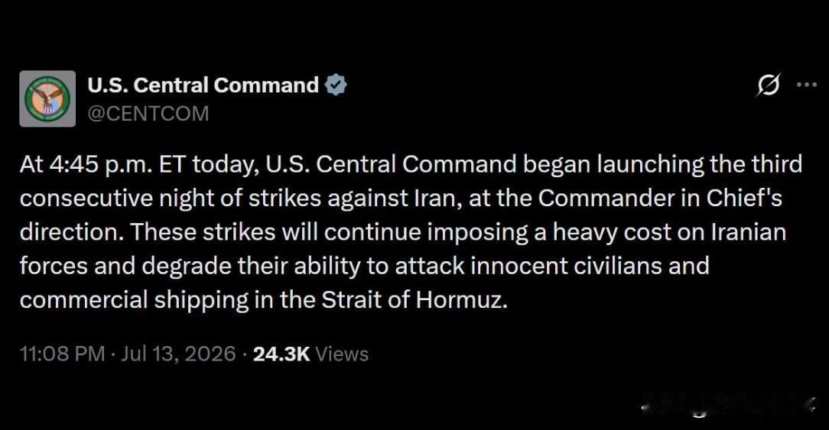829x430 pixels.
Task: Click the words "innocent civilians" in post
Action: 566,266
